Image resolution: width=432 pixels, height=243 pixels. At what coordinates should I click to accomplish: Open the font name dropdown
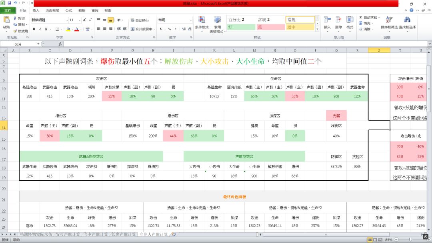[x=67, y=20]
